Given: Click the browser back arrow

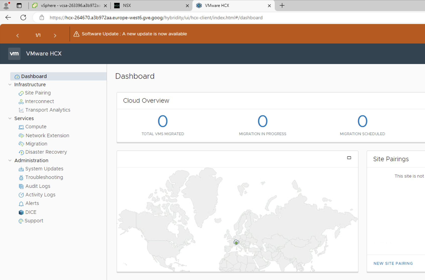Looking at the screenshot, I should tap(8, 18).
